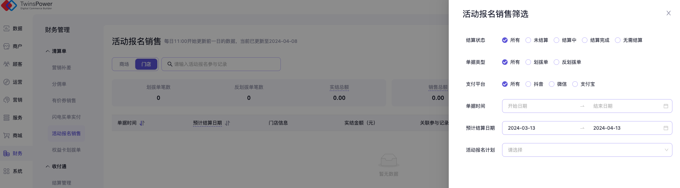Select 反划拨单 radio option
Image resolution: width=680 pixels, height=188 pixels.
coord(556,62)
